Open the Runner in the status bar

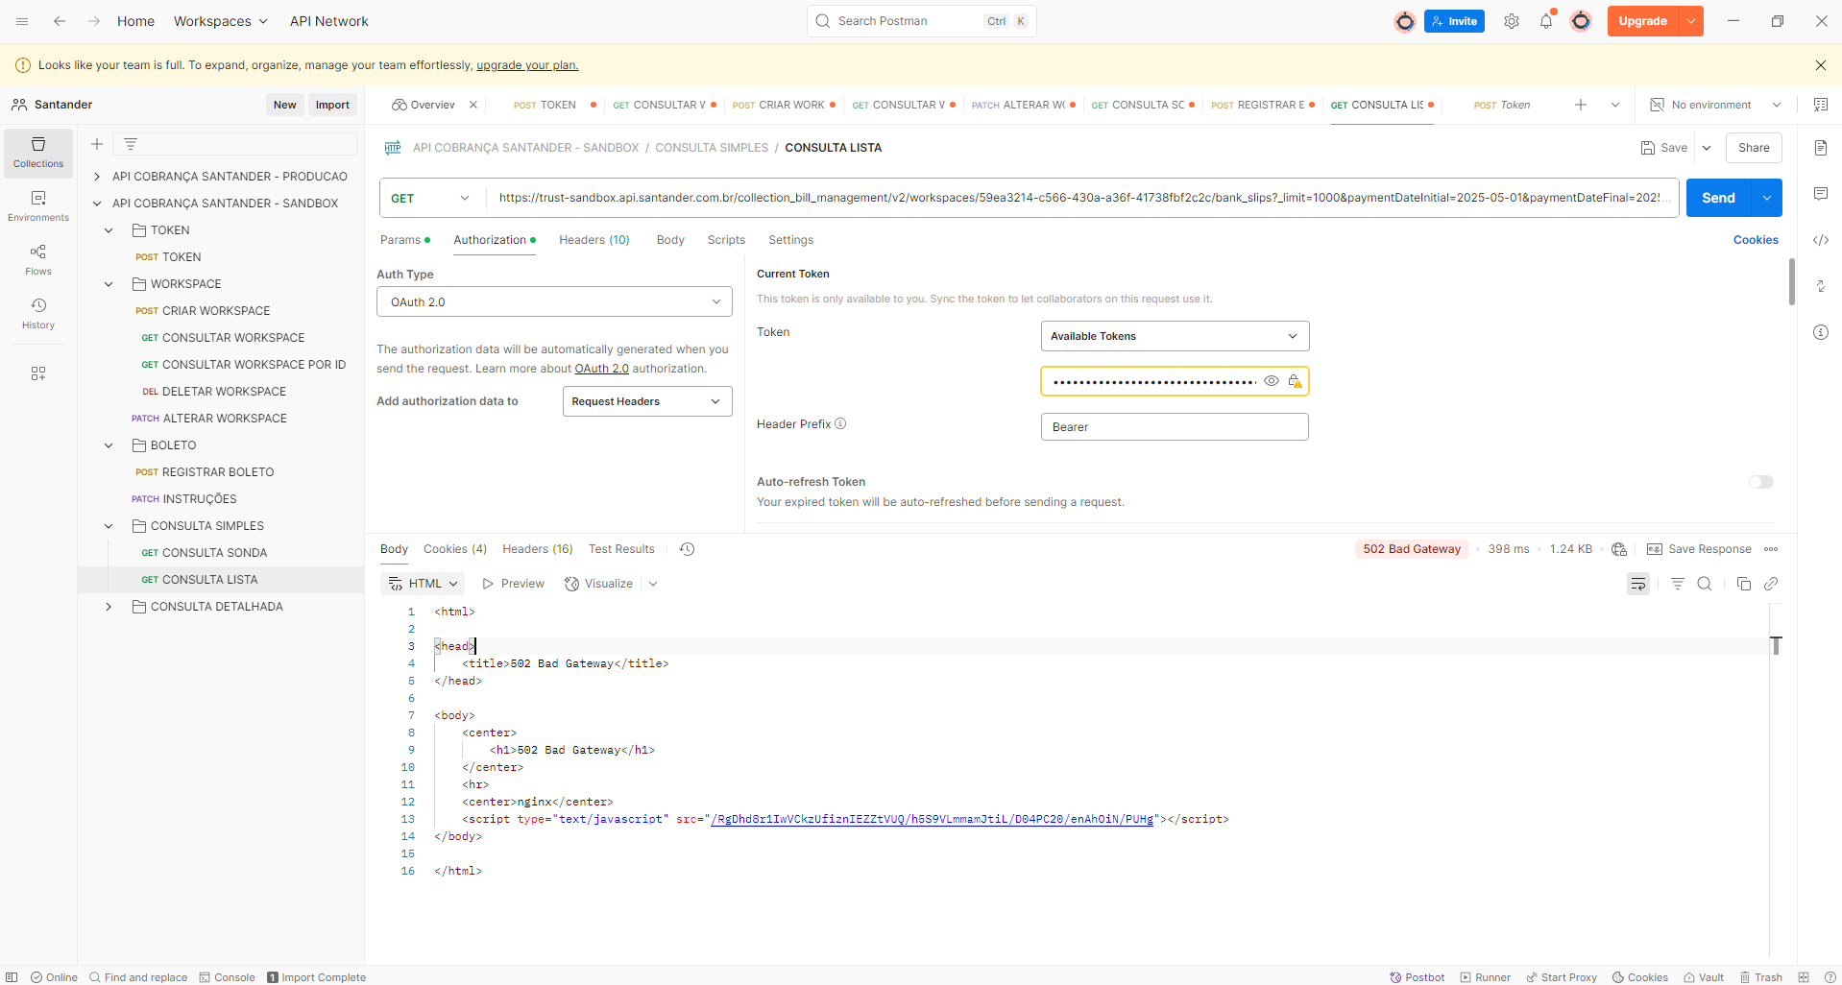1486,977
